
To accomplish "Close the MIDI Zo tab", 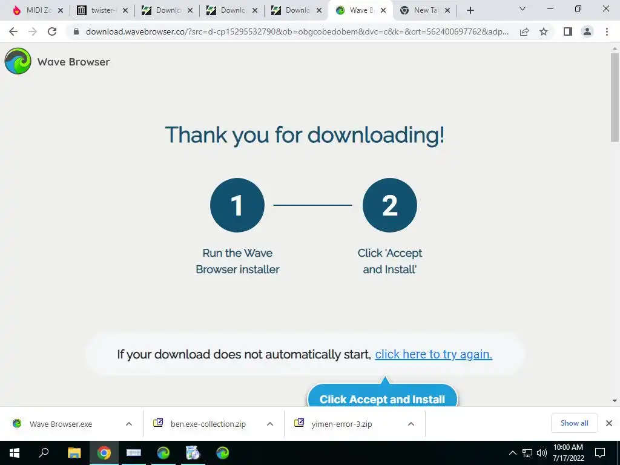I will (61, 10).
